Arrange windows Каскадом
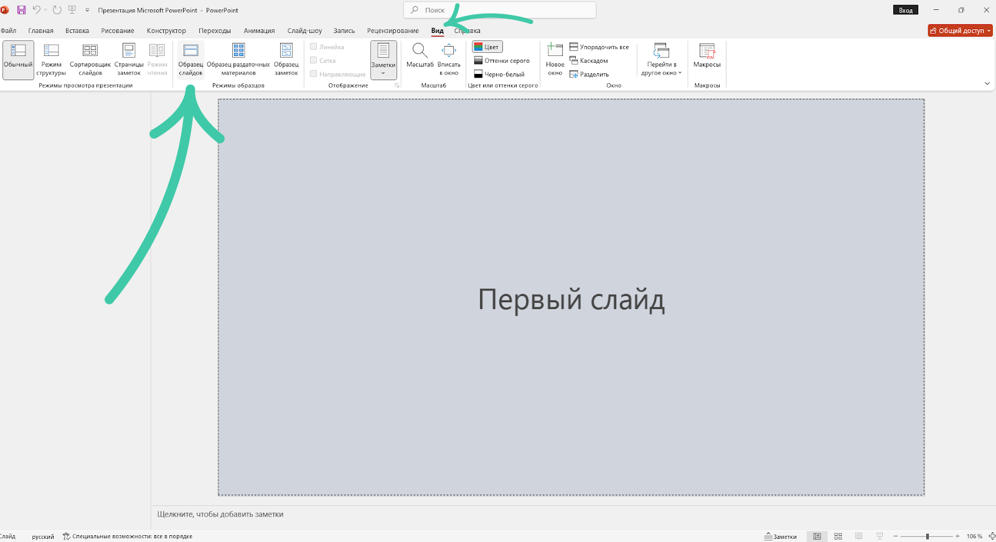Viewport: 996px width, 542px height. coord(589,61)
